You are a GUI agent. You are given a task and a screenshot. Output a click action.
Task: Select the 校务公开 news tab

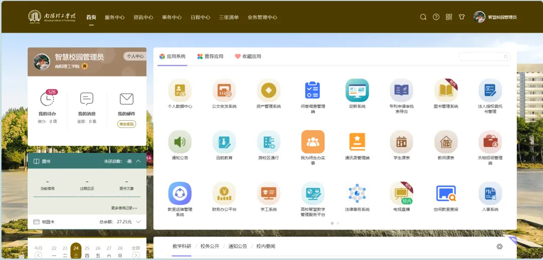pos(210,246)
